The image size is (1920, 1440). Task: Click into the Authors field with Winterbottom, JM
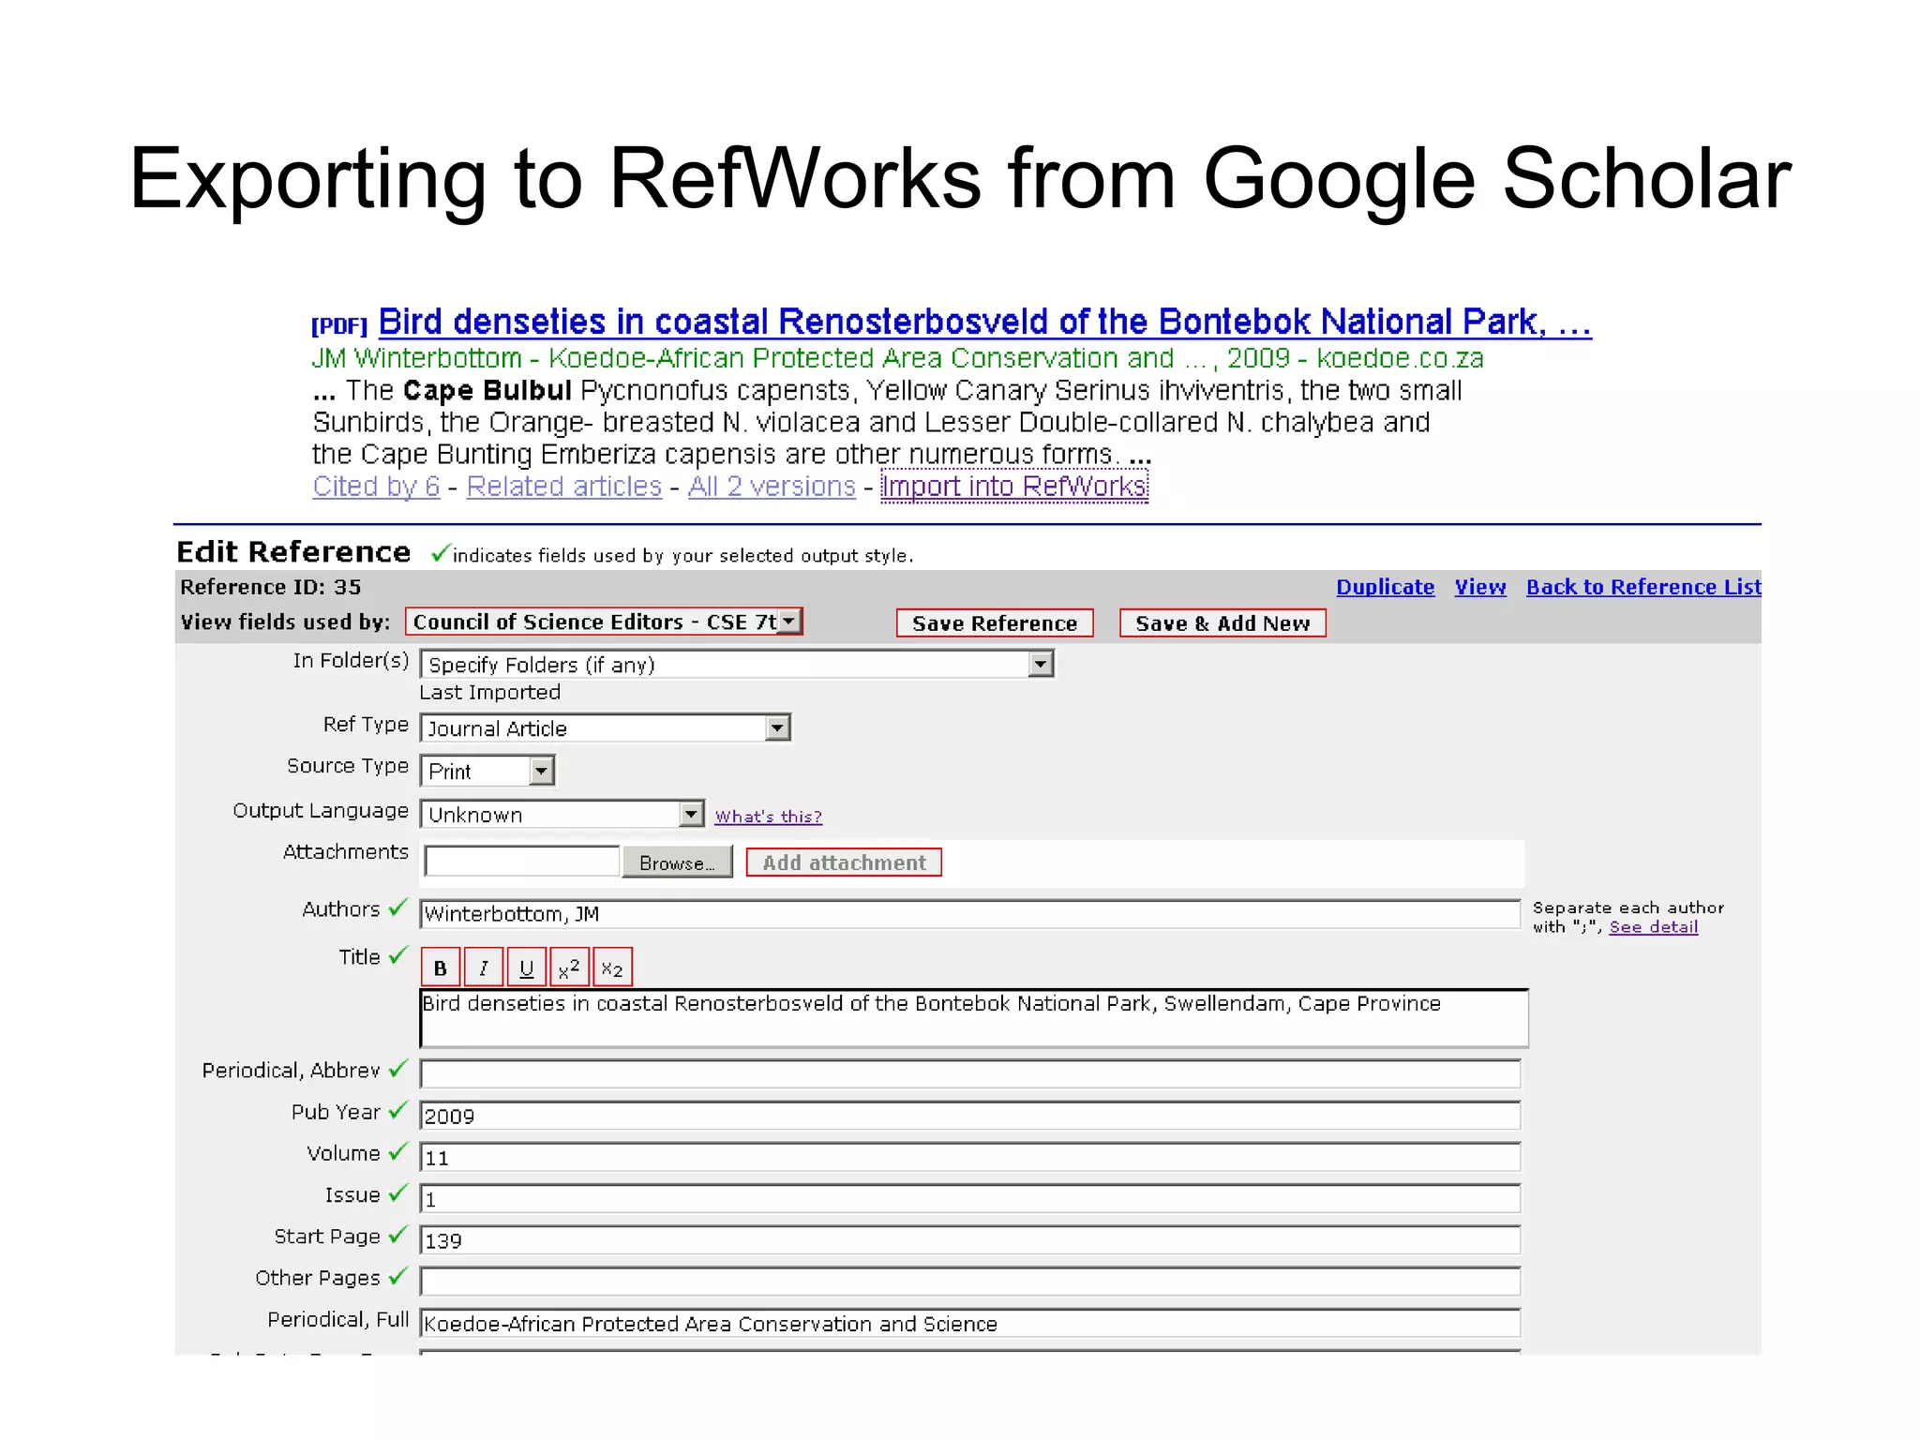[x=970, y=914]
